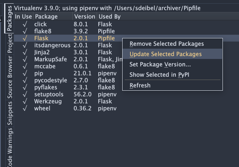Switch to the Project side tab
Screen dimensions: 239x167
(x=10, y=44)
